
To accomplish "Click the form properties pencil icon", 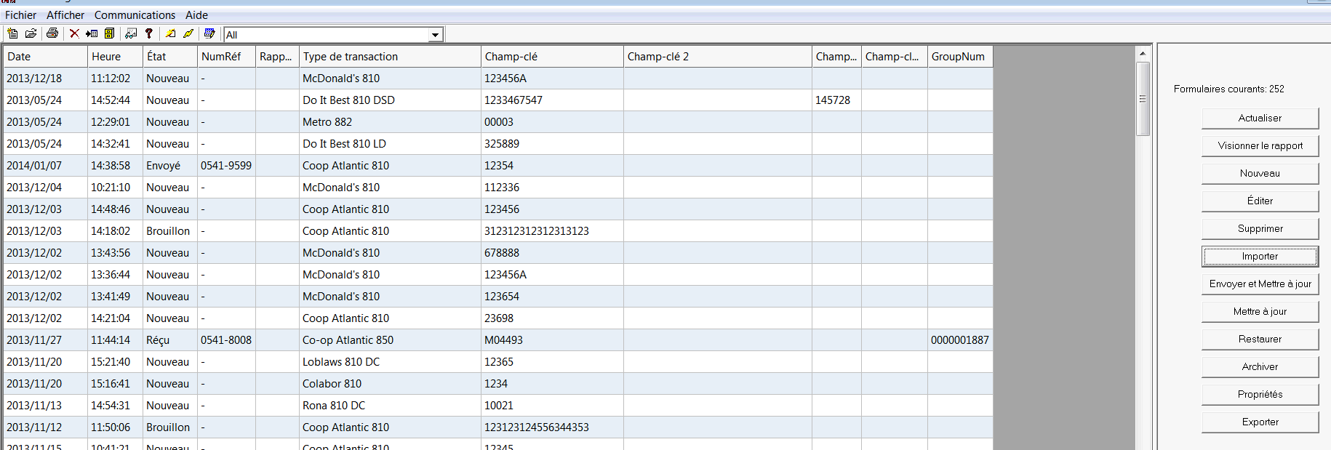I will click(209, 33).
